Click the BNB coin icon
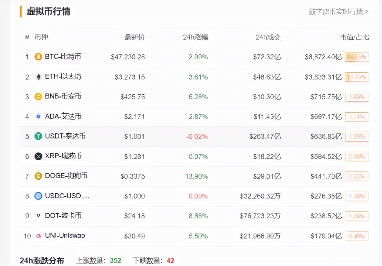382x266 pixels. click(38, 96)
